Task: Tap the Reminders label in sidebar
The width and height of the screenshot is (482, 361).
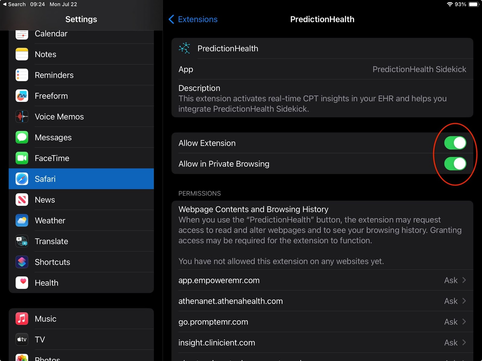Action: 54,75
